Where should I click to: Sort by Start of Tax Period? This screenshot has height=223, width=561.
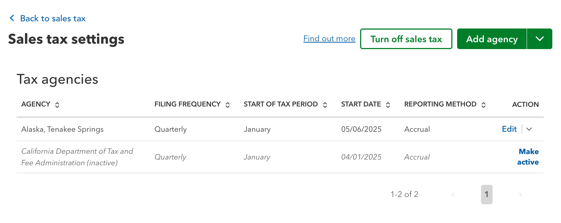(325, 104)
